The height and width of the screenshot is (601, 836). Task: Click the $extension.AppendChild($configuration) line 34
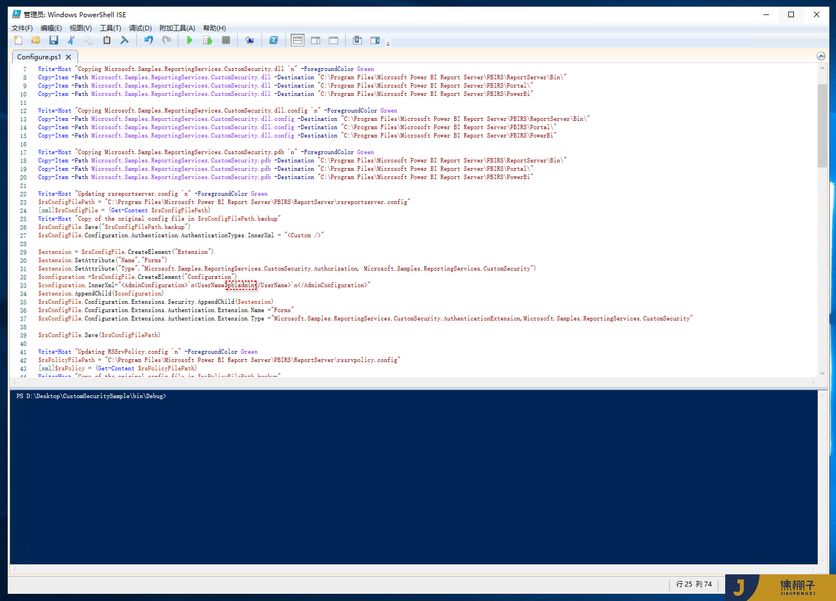pos(101,294)
